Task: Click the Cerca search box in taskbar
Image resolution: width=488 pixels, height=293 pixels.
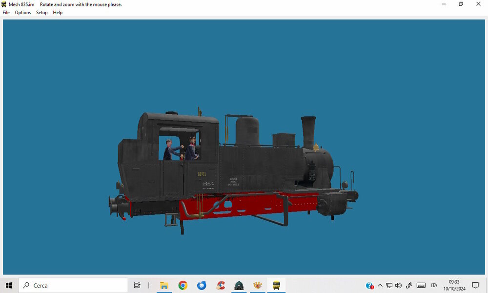Action: (73, 285)
